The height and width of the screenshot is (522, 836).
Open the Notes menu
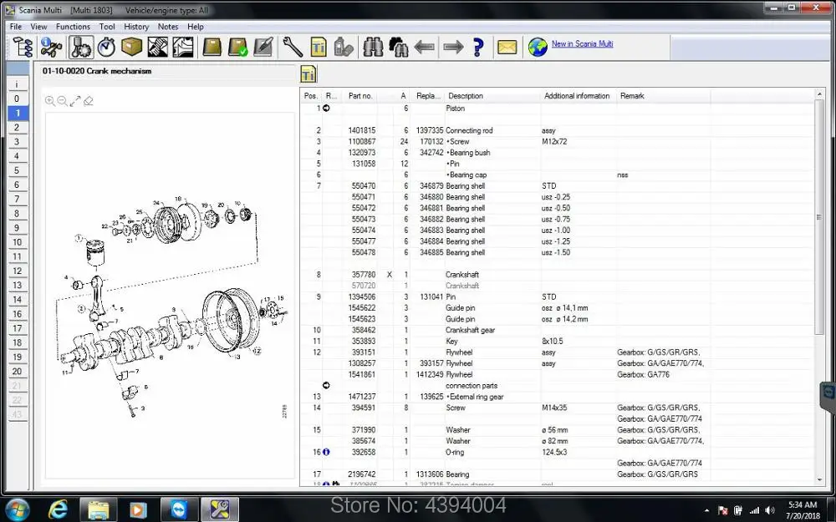(167, 26)
